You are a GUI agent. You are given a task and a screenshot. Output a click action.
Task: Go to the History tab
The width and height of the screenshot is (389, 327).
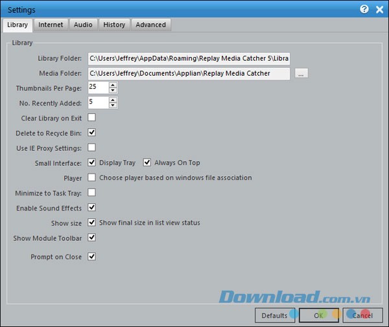[x=114, y=25]
